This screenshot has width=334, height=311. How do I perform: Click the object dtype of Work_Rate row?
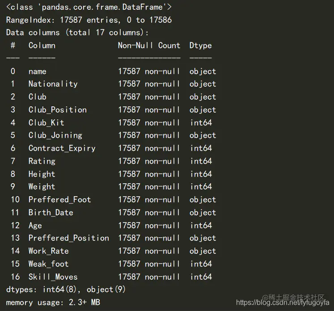pyautogui.click(x=203, y=251)
